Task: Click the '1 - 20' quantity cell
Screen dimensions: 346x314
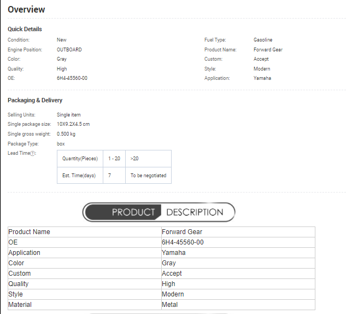Action: (114, 159)
